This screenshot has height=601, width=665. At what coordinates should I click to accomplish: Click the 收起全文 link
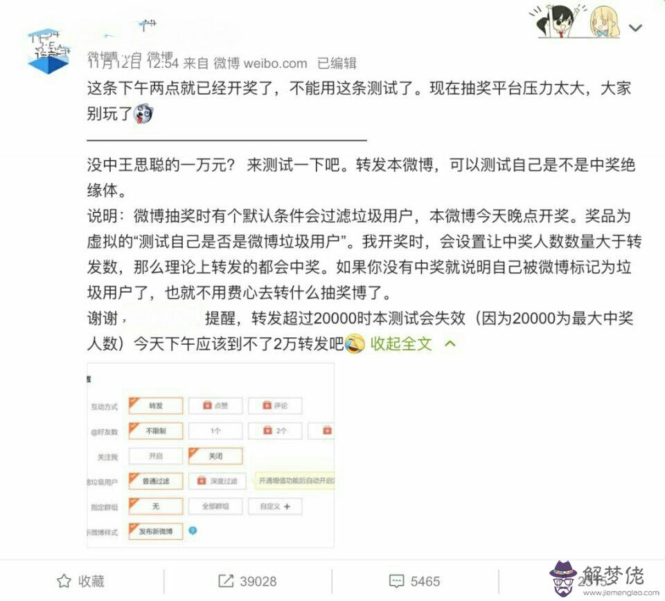[x=401, y=343]
